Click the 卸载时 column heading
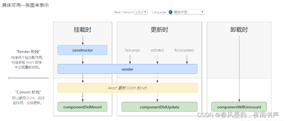Image resolution: width=284 pixels, height=121 pixels. click(239, 29)
